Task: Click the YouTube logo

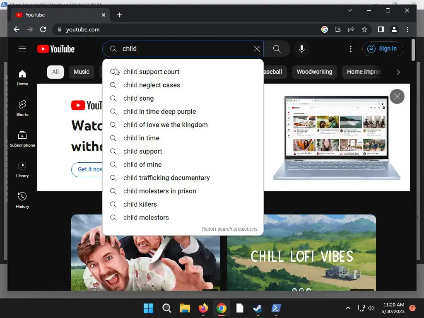Action: click(x=56, y=49)
